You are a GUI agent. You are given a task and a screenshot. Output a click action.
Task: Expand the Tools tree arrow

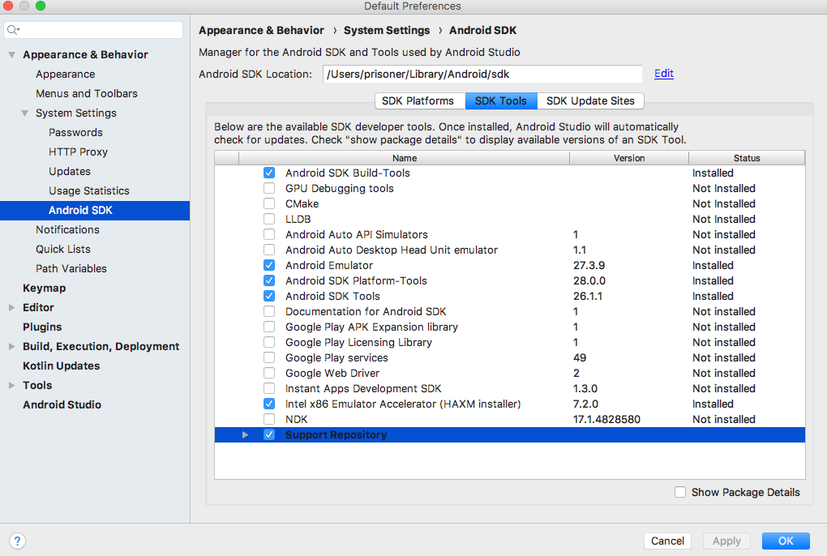click(11, 385)
